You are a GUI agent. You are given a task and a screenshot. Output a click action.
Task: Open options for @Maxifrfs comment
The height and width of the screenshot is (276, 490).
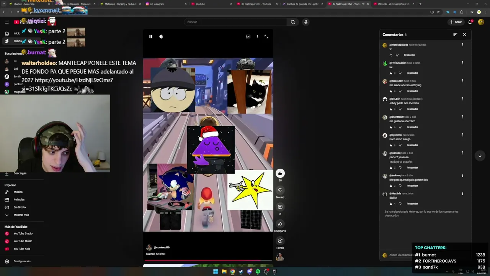coord(462,194)
